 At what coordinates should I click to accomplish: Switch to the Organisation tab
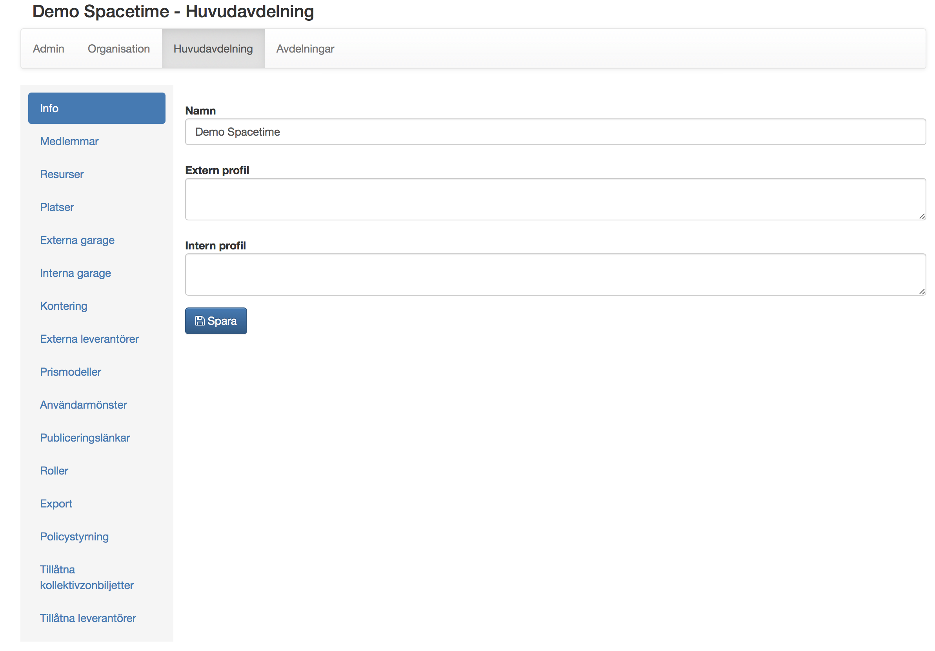pos(118,49)
